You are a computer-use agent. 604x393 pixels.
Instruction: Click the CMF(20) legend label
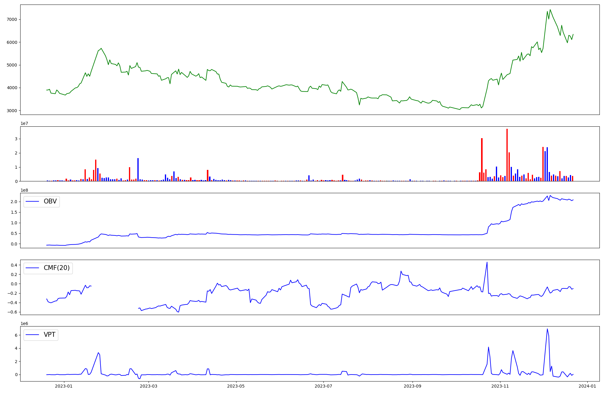[56, 268]
